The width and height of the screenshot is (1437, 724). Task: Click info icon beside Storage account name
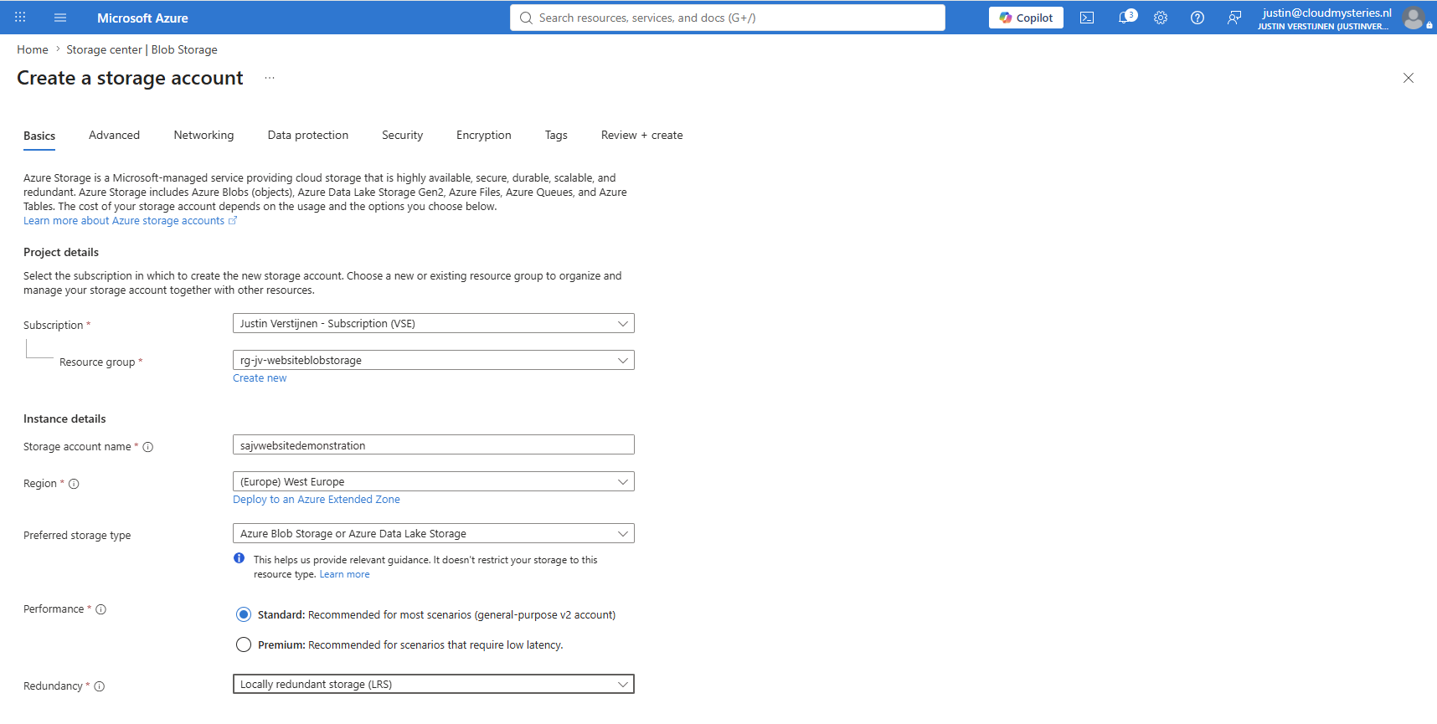point(148,447)
